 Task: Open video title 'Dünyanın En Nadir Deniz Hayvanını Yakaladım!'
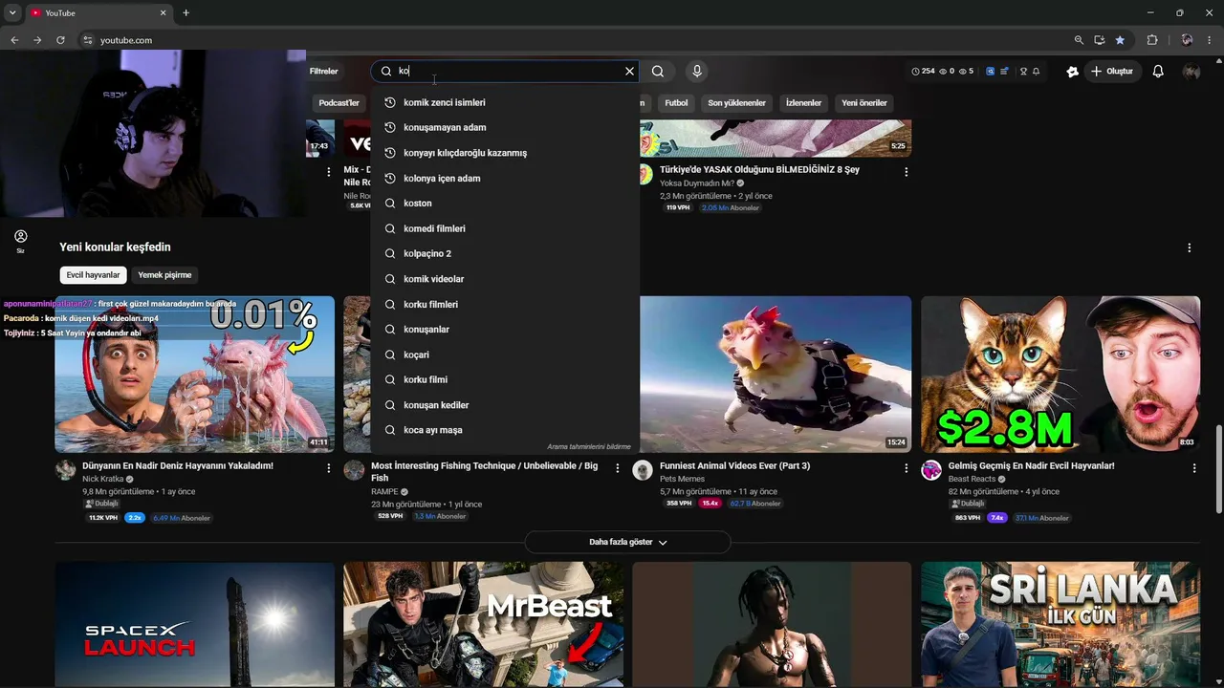point(178,466)
